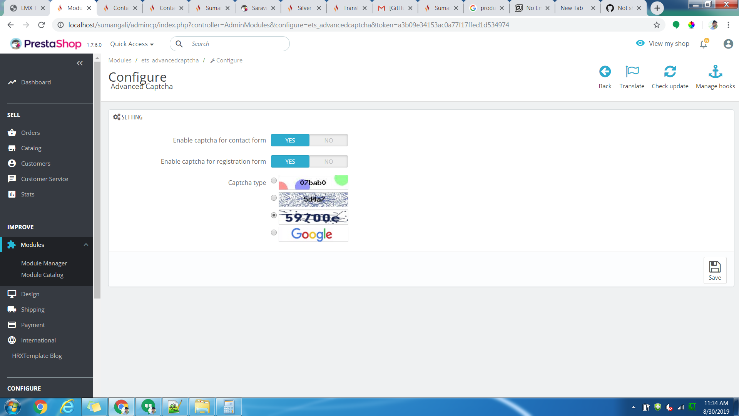Collapse the left navigation with double chevron
This screenshot has height=416, width=739.
coord(80,63)
